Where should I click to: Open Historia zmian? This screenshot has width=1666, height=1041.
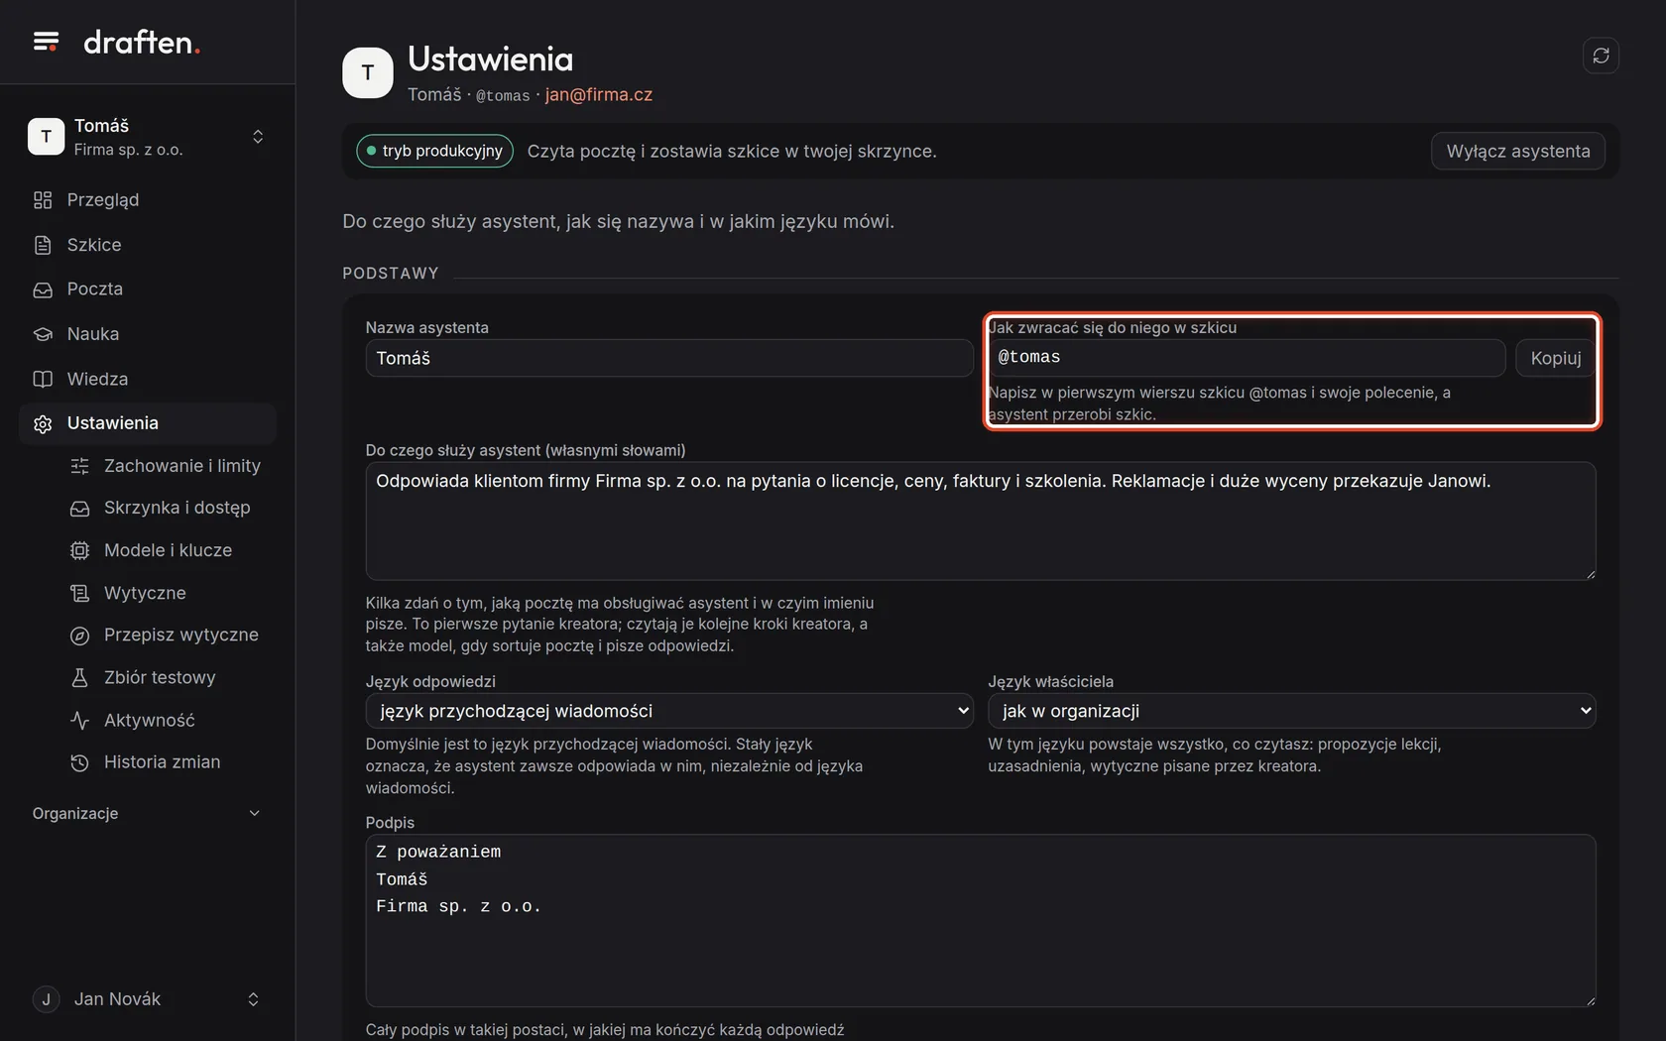click(x=166, y=762)
